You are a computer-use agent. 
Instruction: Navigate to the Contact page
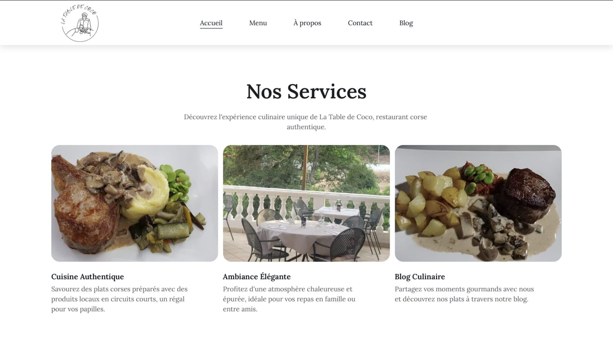[x=360, y=23]
